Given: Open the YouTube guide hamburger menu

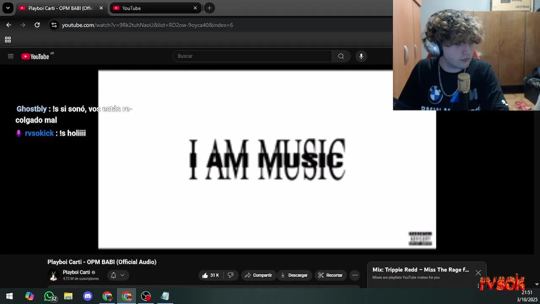Looking at the screenshot, I should click(x=11, y=56).
